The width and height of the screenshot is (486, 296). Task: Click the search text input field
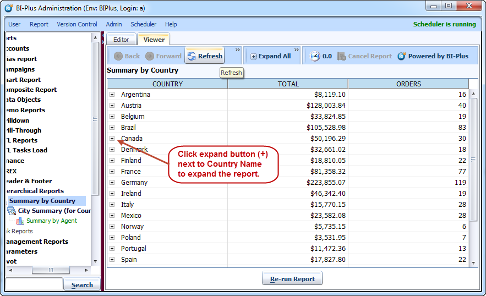pyautogui.click(x=34, y=284)
